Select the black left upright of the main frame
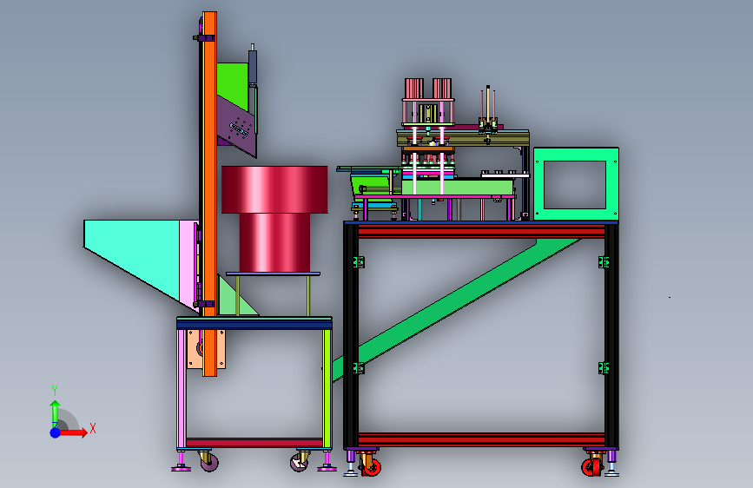The width and height of the screenshot is (753, 488). [351, 335]
